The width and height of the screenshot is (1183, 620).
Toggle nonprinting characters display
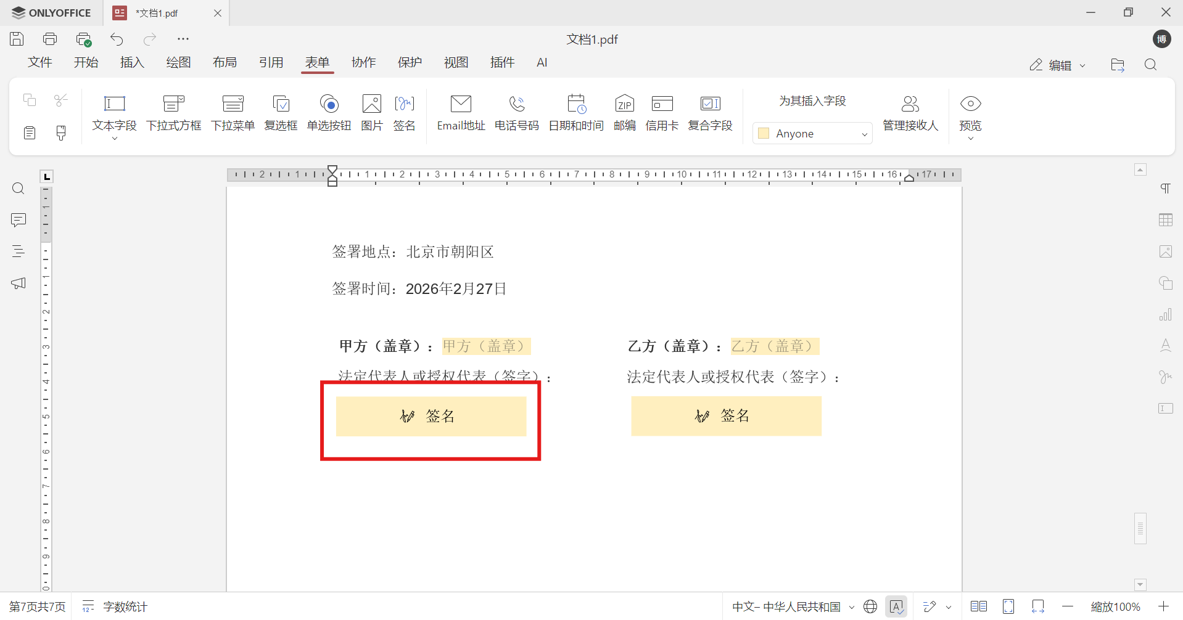tap(1166, 188)
